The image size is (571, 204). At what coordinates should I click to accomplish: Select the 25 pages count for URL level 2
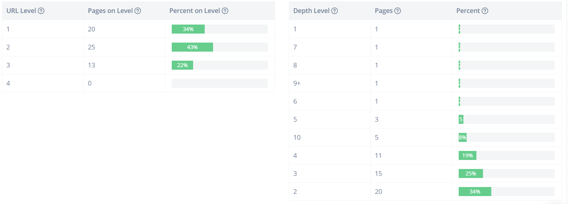click(91, 47)
